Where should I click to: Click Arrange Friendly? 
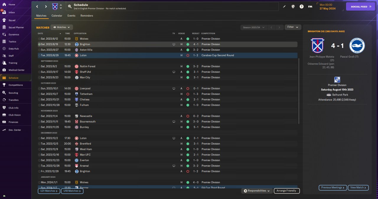pyautogui.click(x=287, y=191)
